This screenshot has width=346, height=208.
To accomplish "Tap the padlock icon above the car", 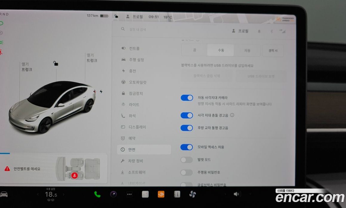I will tap(56, 63).
